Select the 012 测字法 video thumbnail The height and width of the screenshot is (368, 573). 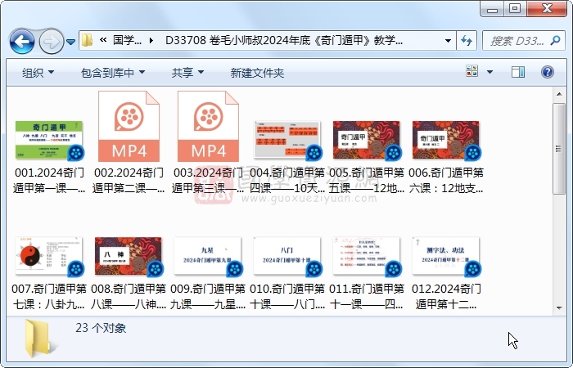446,256
